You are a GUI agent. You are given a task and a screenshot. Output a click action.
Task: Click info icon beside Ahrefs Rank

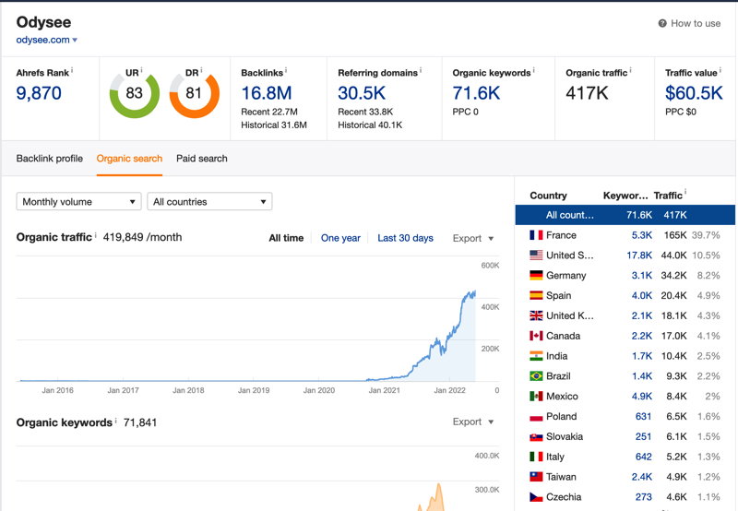click(72, 70)
